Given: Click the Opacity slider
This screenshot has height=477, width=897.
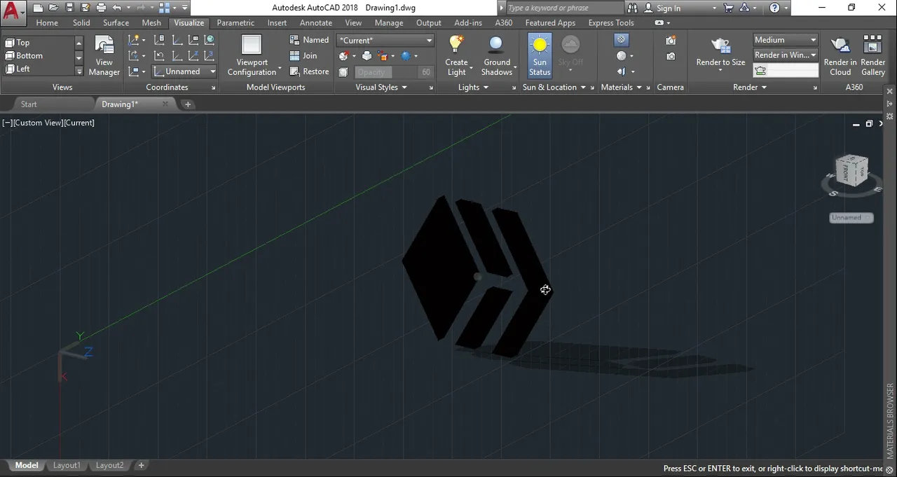Looking at the screenshot, I should 385,72.
